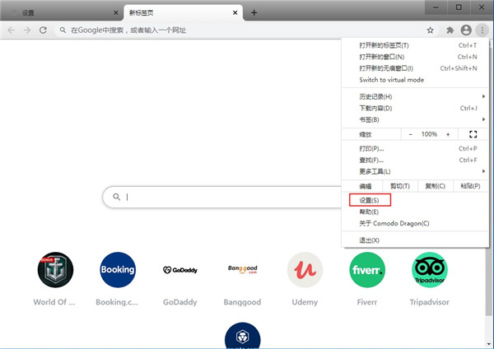Expand the 历史记录(H) submenu

pyautogui.click(x=412, y=97)
